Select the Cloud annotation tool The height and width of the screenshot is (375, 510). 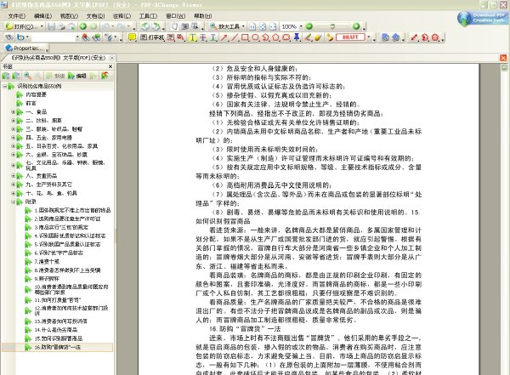pos(286,37)
